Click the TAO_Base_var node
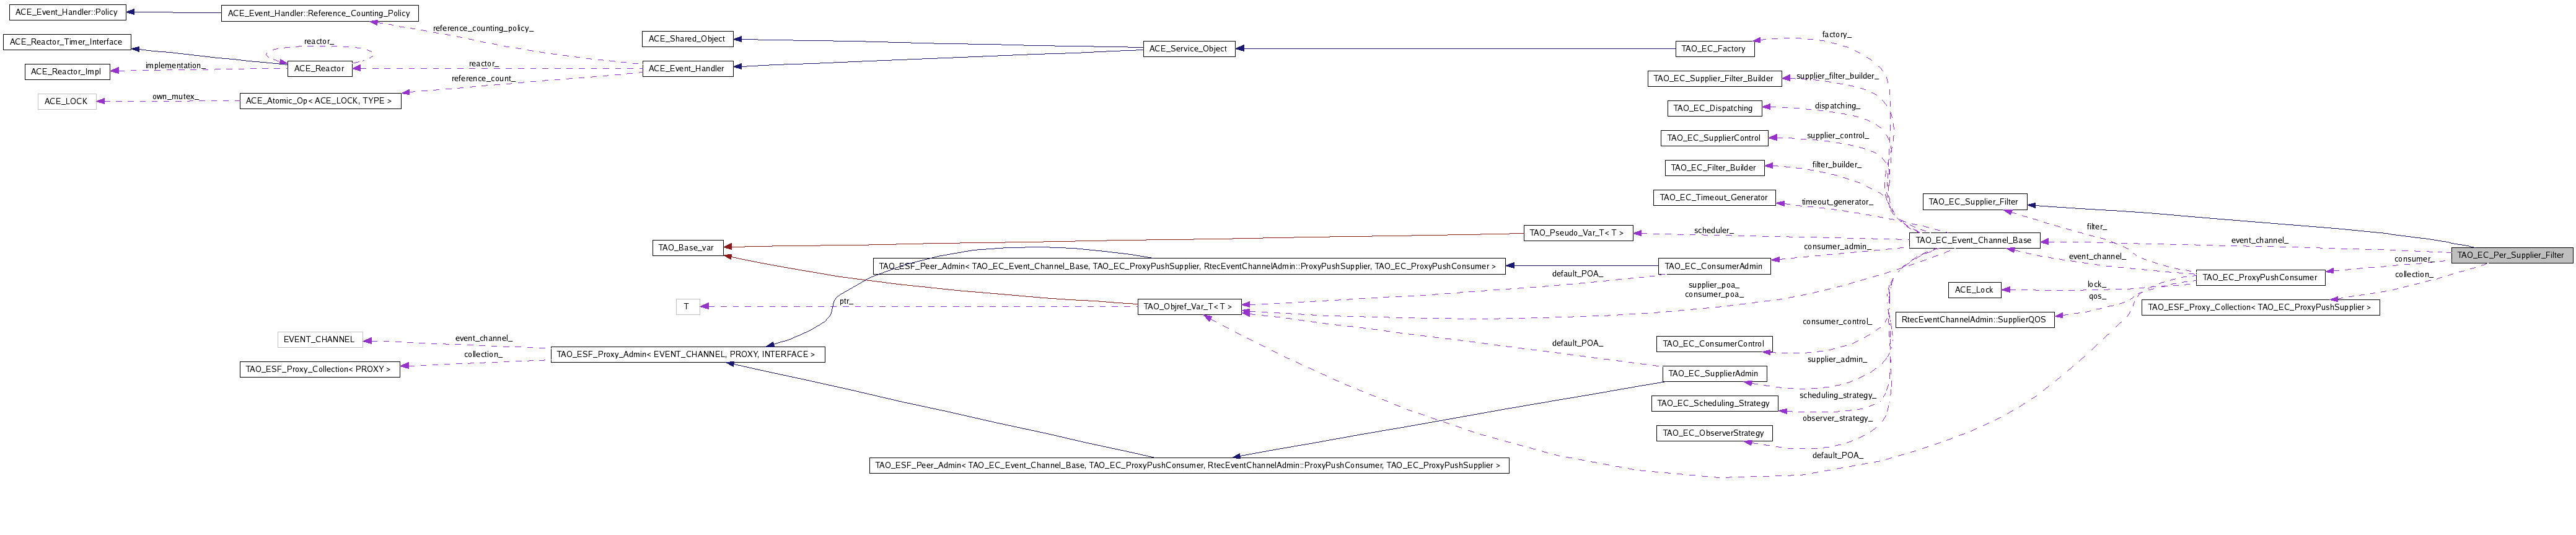Viewport: 2576px width, 535px height. point(686,247)
